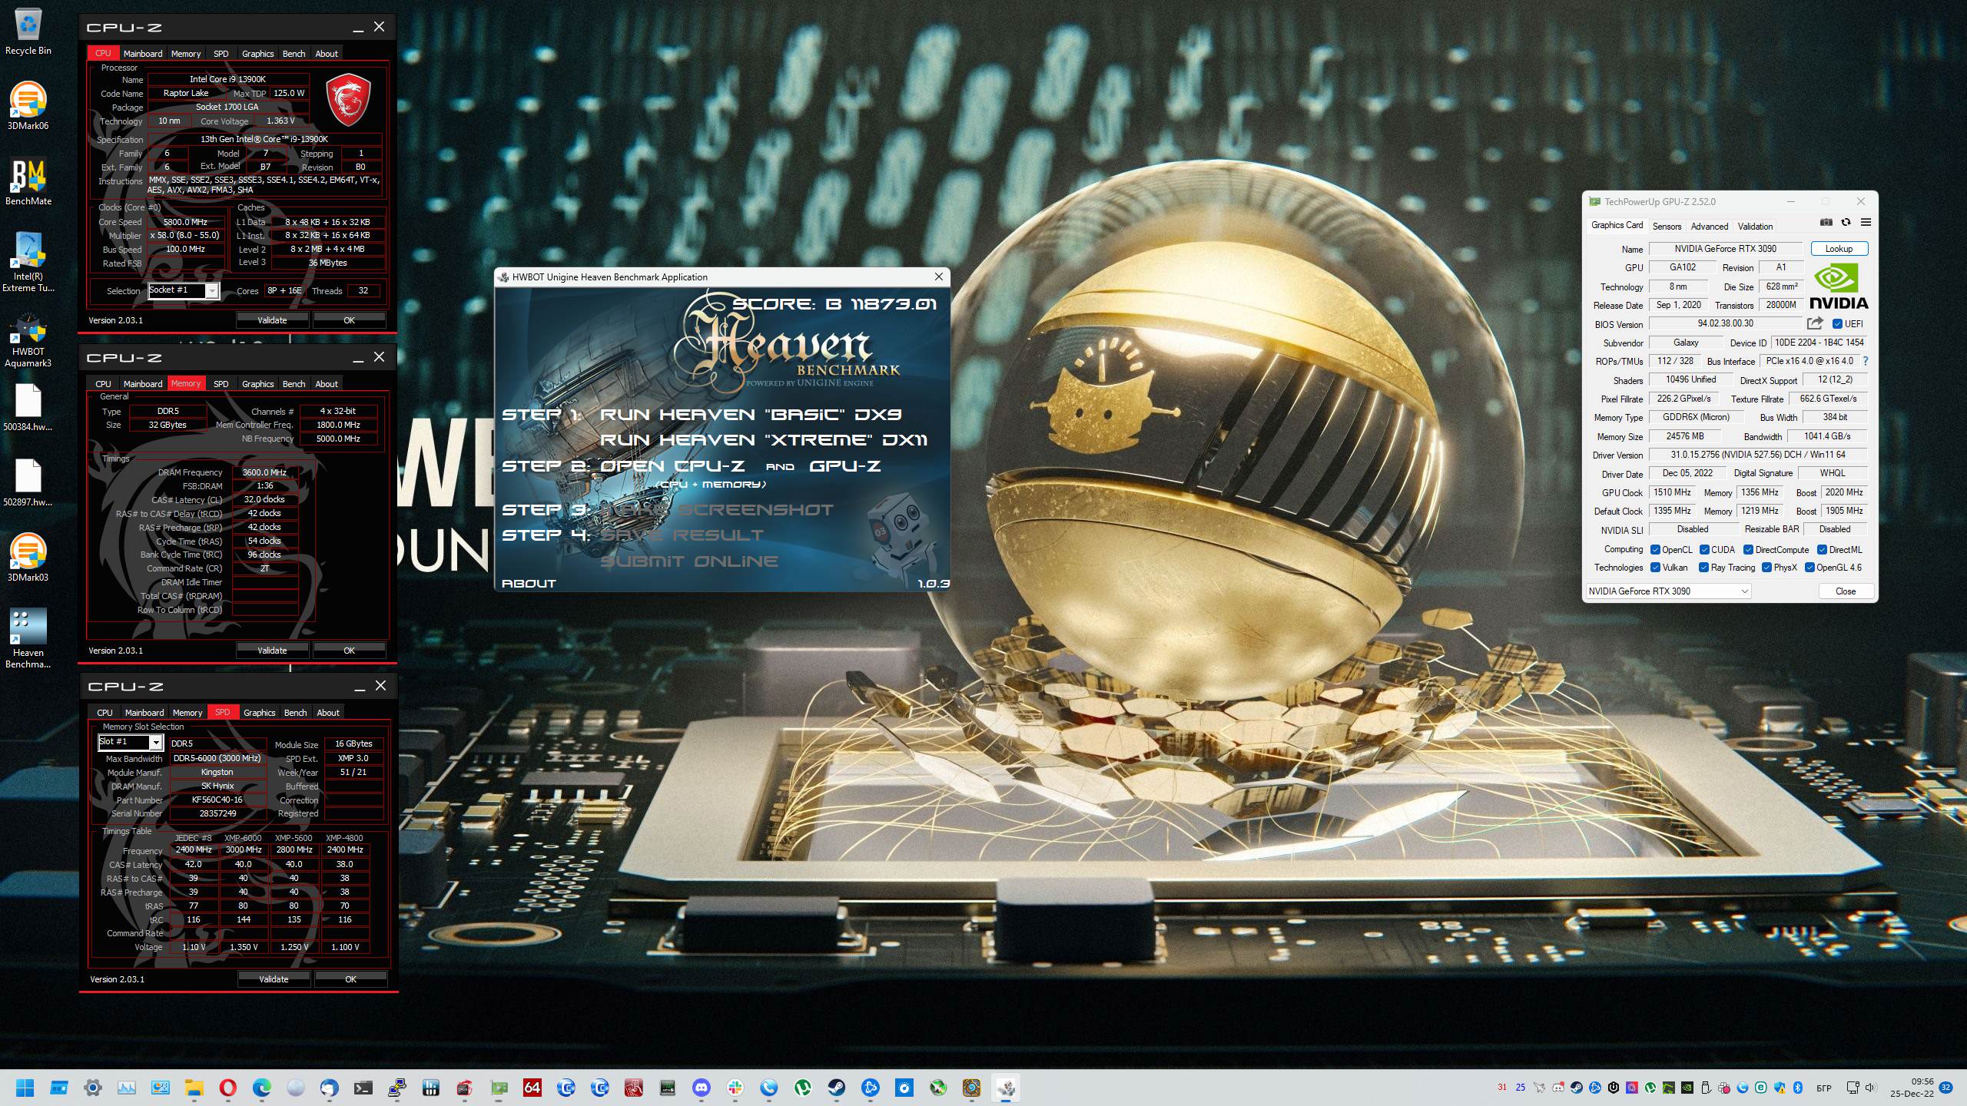Open Opera browser from taskbar

227,1088
